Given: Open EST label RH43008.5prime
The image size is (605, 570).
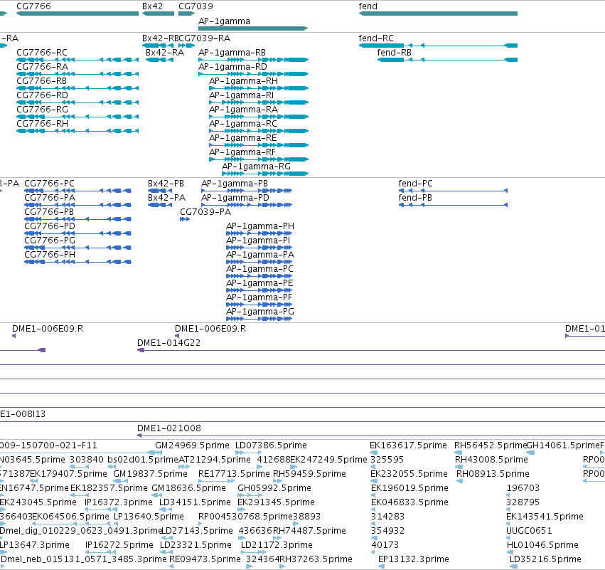Looking at the screenshot, I should (x=491, y=460).
